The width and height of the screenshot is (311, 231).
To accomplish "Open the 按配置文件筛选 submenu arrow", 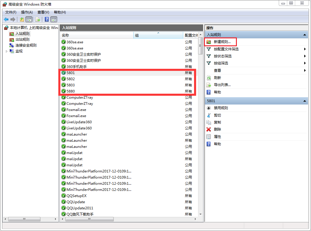I will click(x=305, y=49).
